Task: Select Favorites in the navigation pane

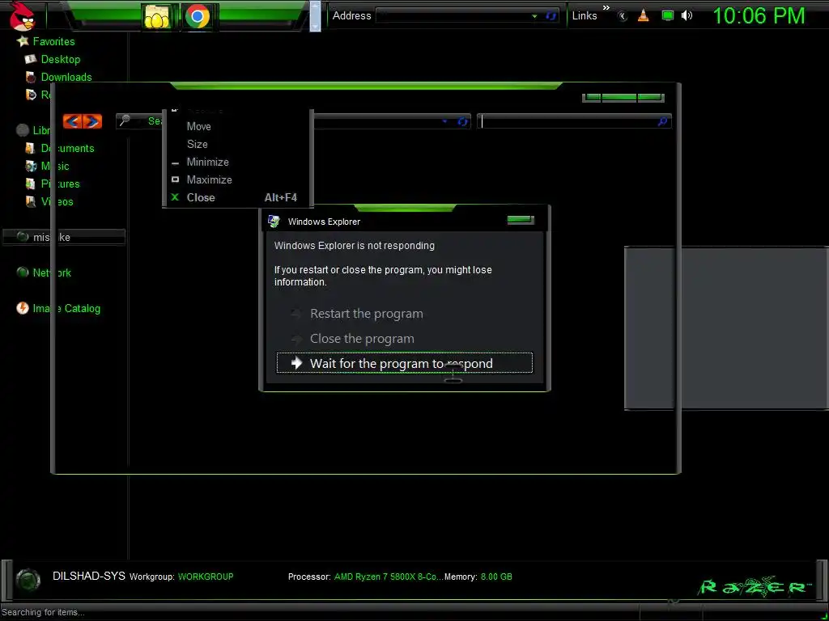Action: pyautogui.click(x=53, y=41)
